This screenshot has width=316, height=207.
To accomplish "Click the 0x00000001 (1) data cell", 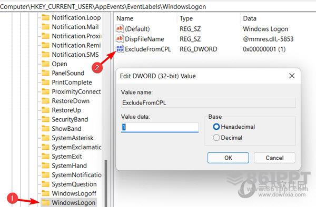I will tap(264, 49).
